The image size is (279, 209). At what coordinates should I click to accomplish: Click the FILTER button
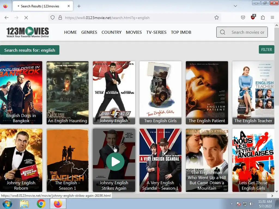[x=266, y=50]
